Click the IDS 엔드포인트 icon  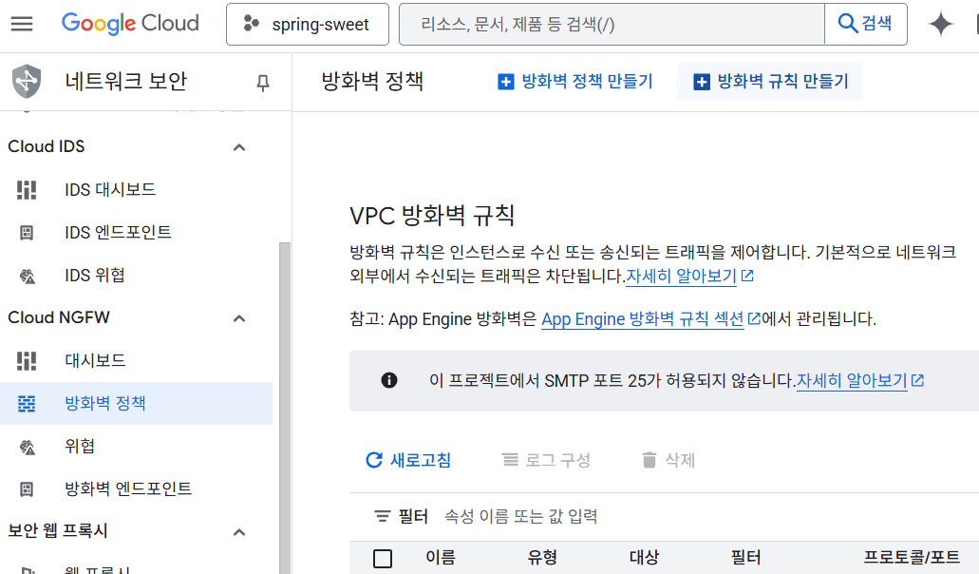click(x=27, y=233)
